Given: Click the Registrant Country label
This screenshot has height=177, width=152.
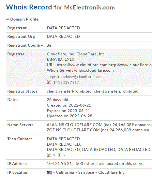Looking at the screenshot, I should (25, 45).
